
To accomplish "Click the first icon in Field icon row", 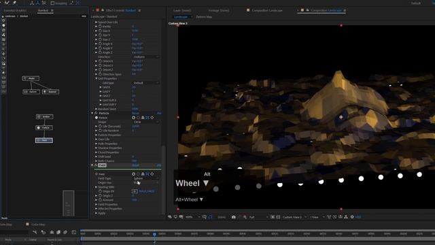I will tap(133, 174).
